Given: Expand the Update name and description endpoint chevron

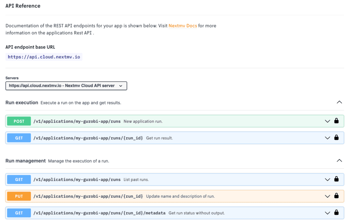Looking at the screenshot, I should click(x=327, y=196).
